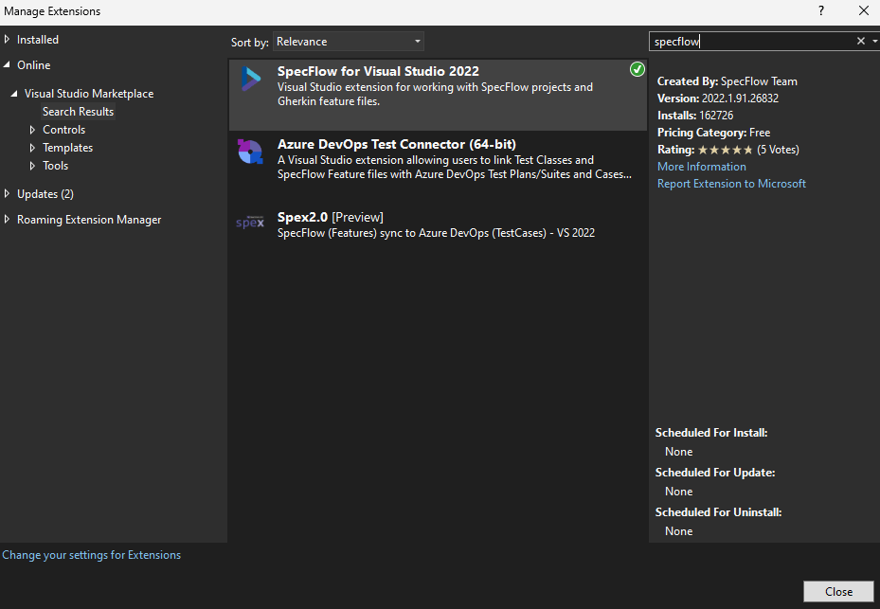
Task: Expand the Tools category
Action: tap(31, 165)
